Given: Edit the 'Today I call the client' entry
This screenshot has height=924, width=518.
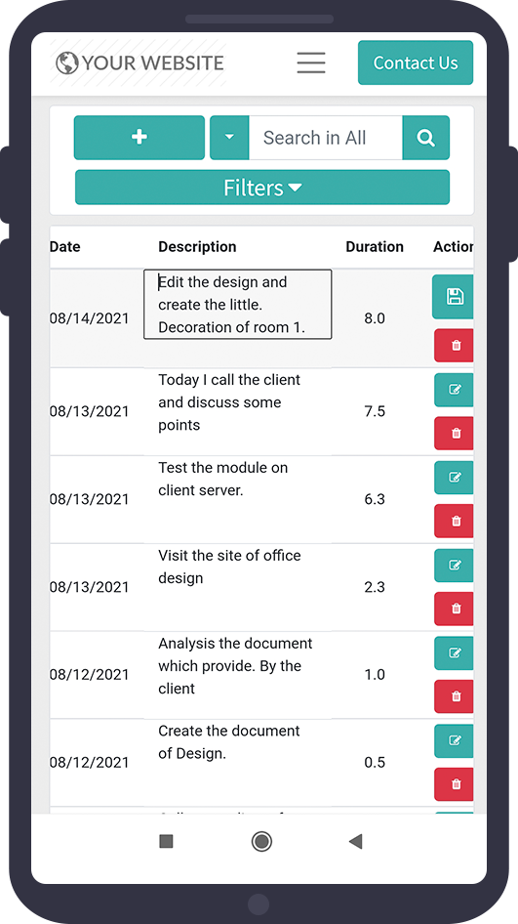Looking at the screenshot, I should pyautogui.click(x=454, y=390).
